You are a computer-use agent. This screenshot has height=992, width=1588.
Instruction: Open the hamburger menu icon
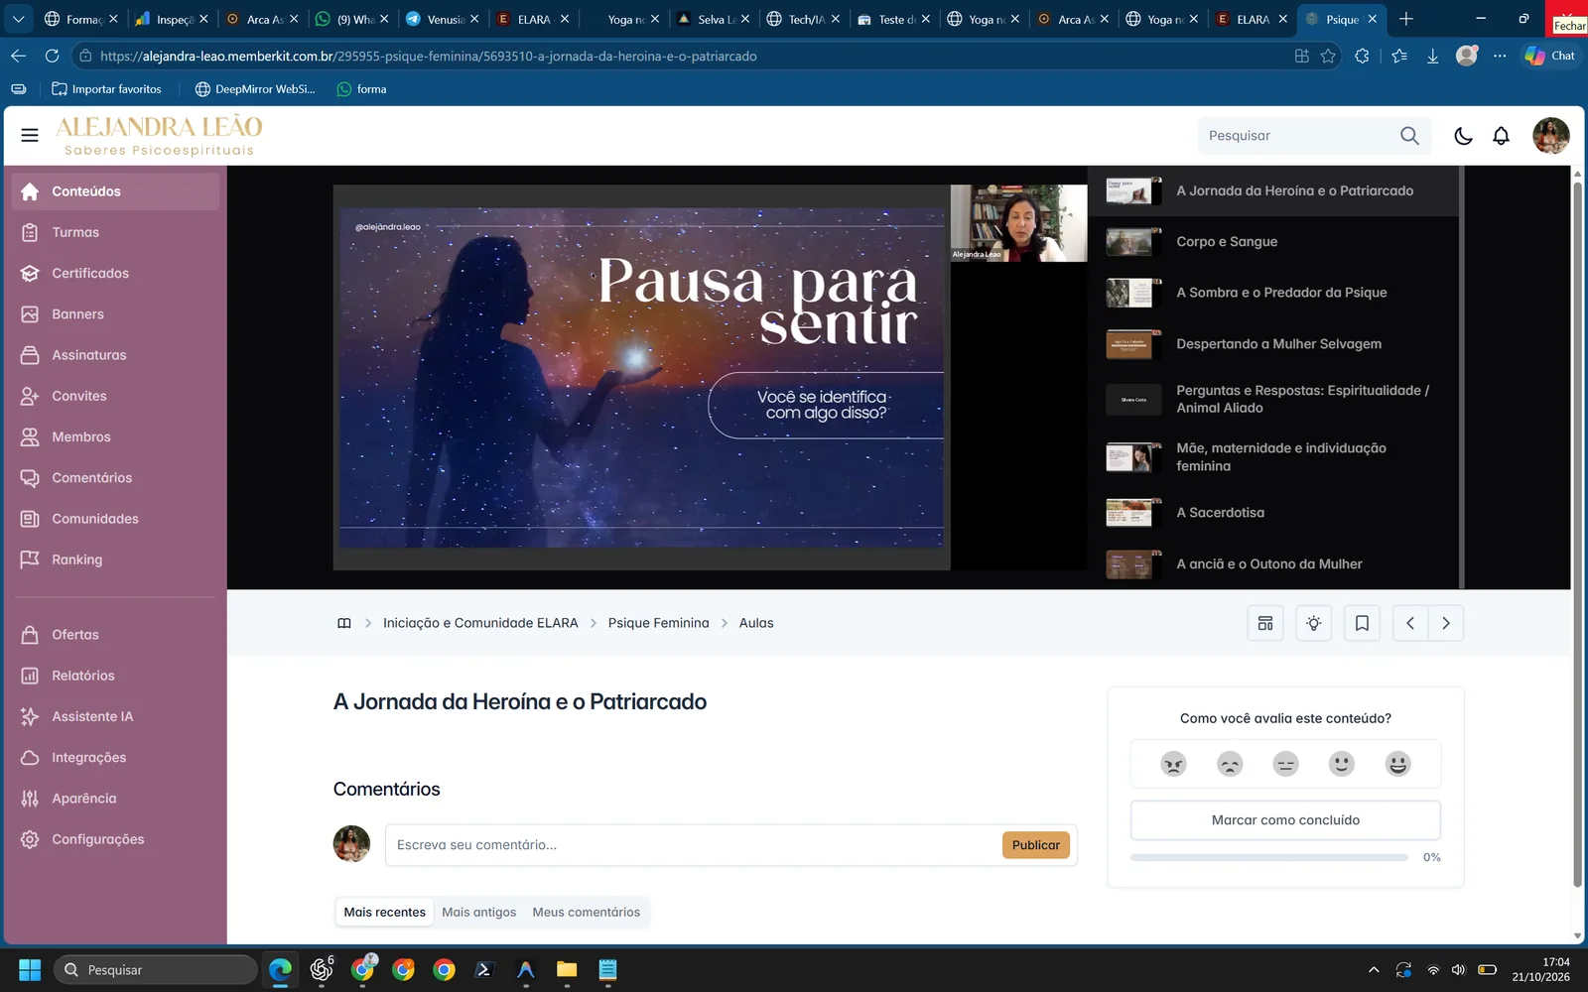(x=30, y=135)
